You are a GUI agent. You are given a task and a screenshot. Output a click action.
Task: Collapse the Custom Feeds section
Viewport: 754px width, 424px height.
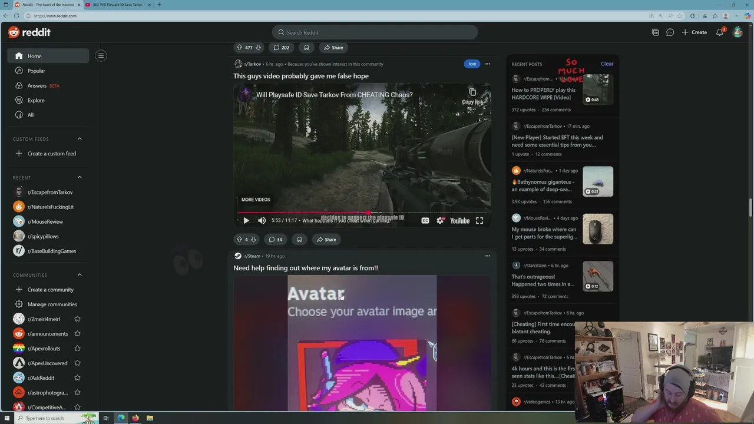point(80,139)
